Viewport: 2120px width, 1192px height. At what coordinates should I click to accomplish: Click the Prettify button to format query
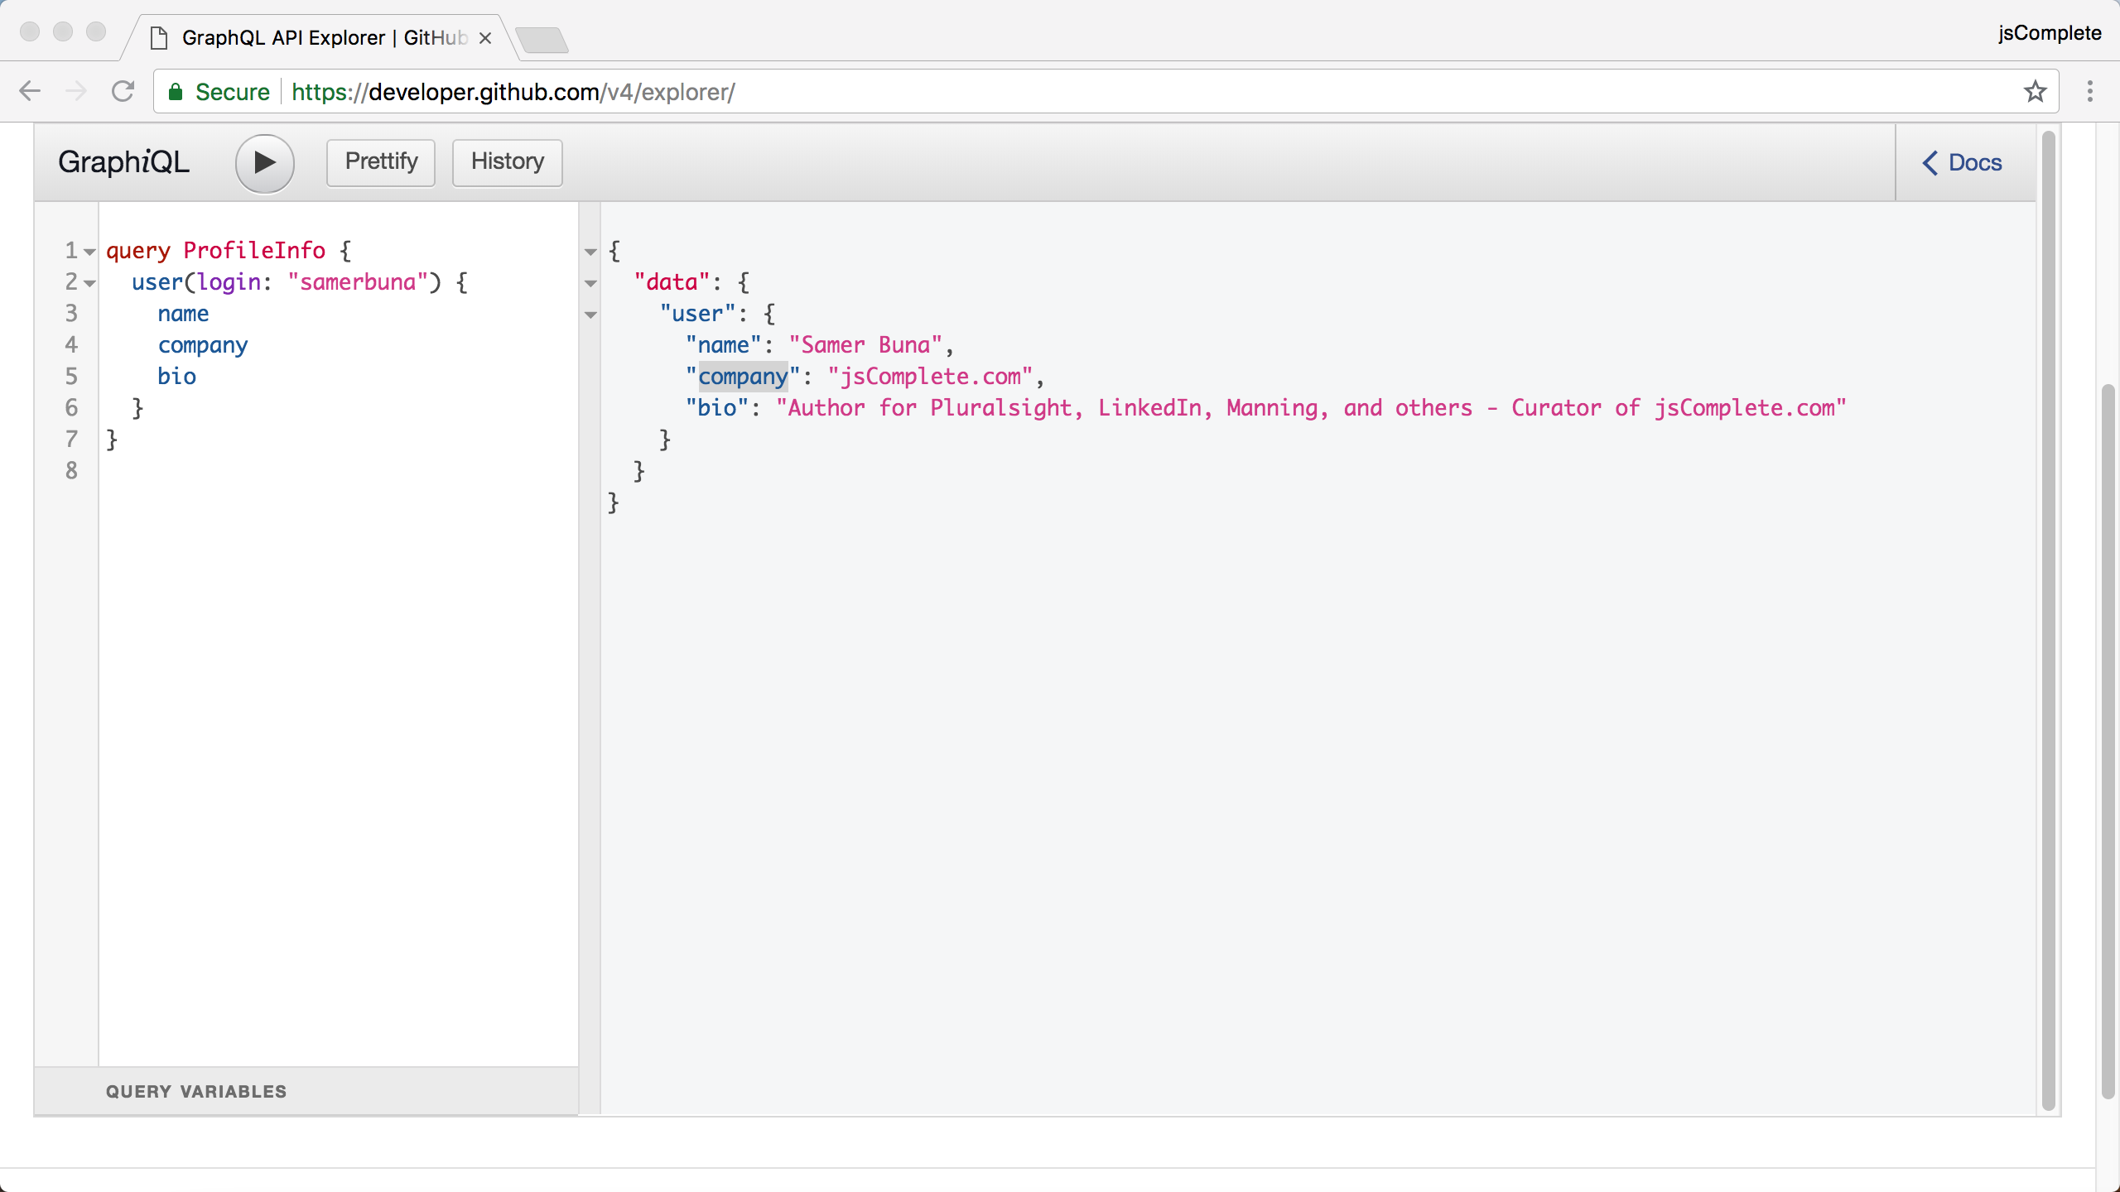[x=382, y=161]
